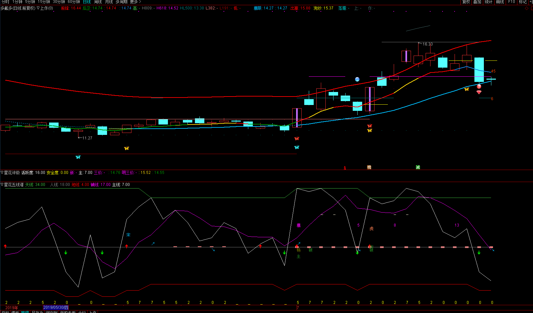Select the 5分钟 period tab
Viewport: 533px width, 313px height.
(x=30, y=2)
